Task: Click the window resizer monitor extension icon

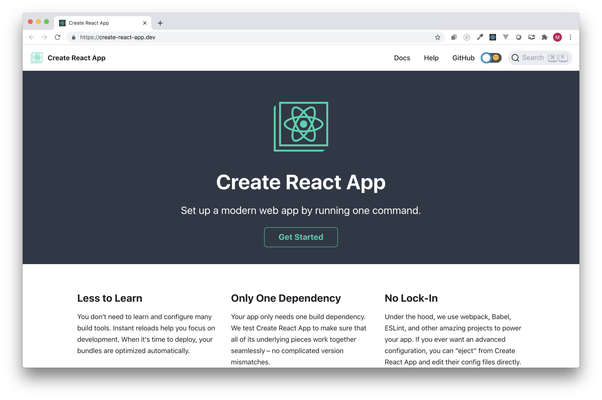Action: pyautogui.click(x=531, y=37)
